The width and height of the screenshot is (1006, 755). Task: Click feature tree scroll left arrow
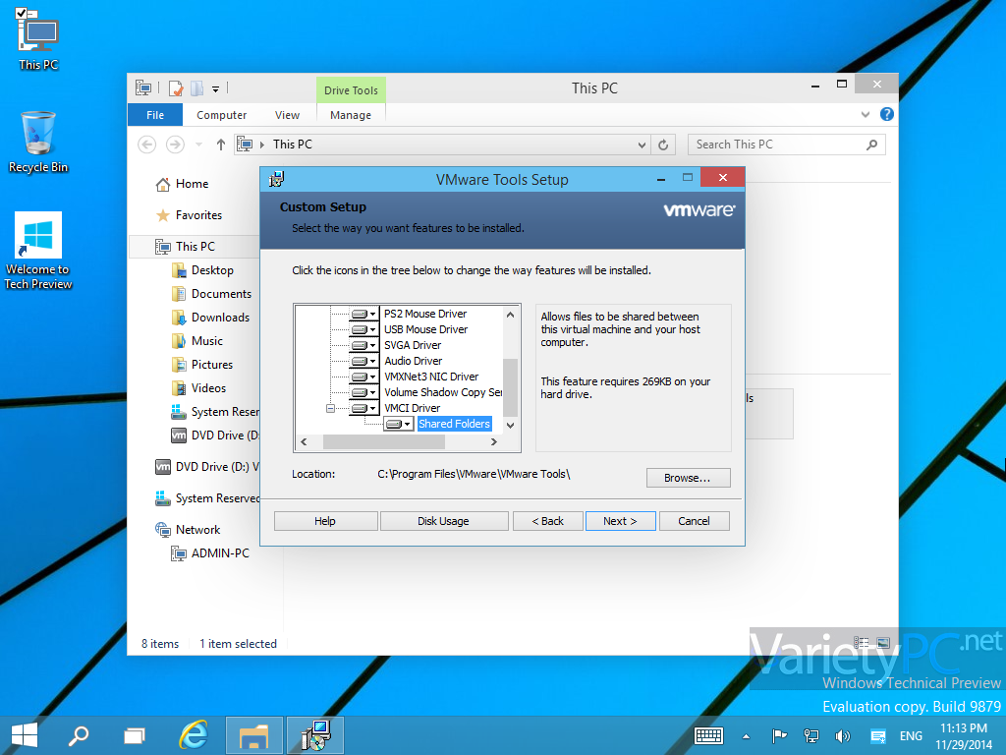point(305,441)
